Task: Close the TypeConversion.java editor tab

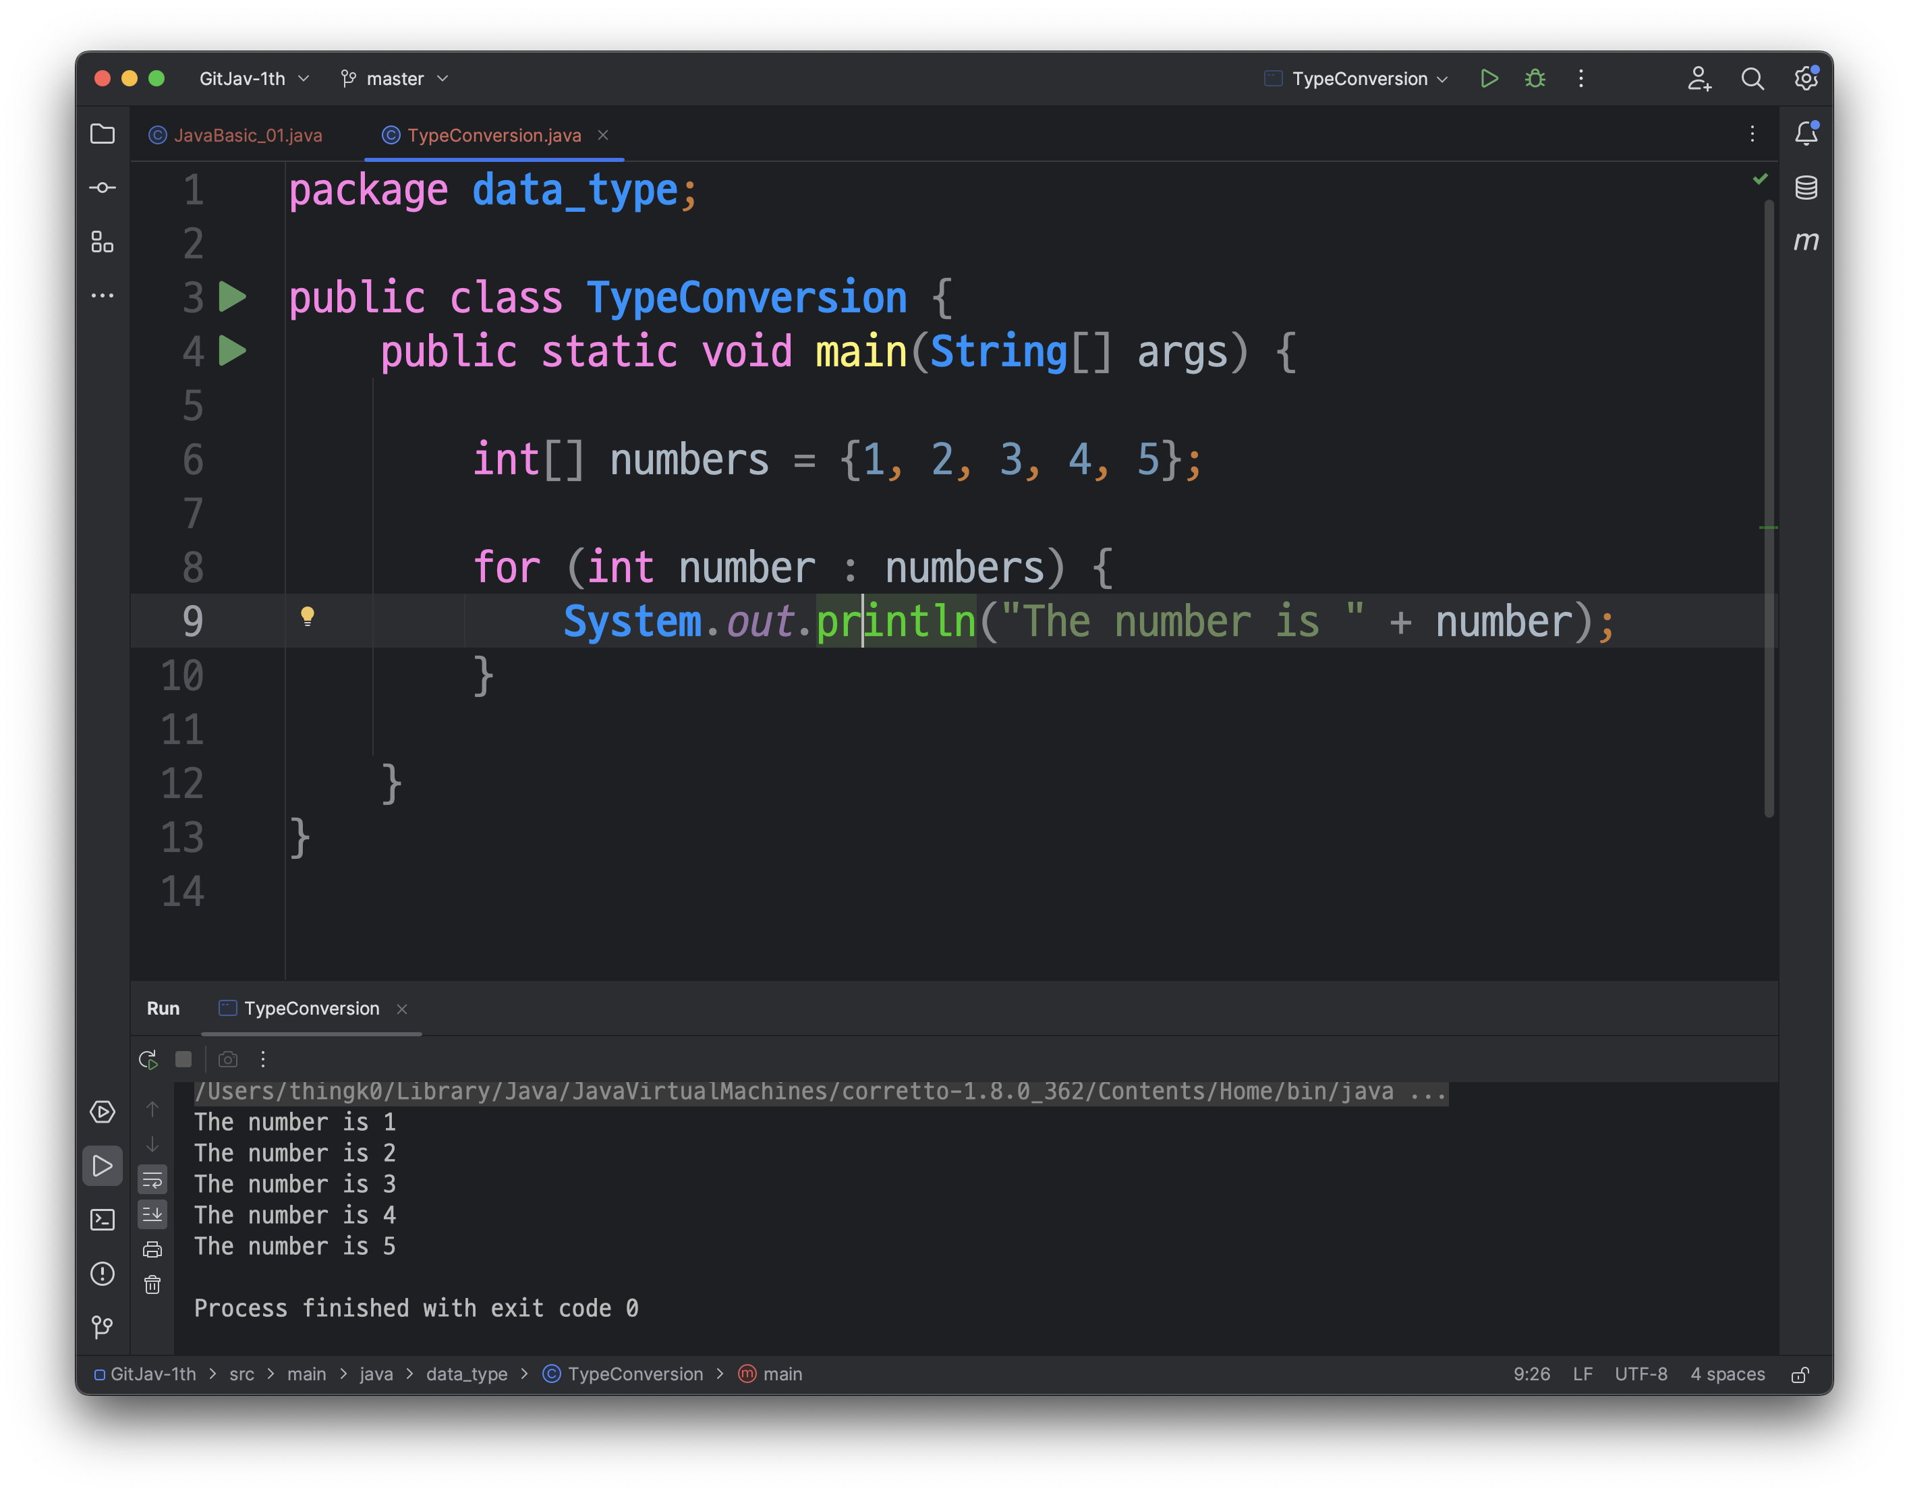Action: point(603,135)
